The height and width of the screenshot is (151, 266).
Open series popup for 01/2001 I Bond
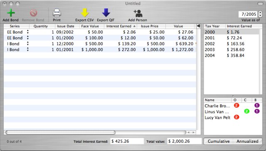28,50
